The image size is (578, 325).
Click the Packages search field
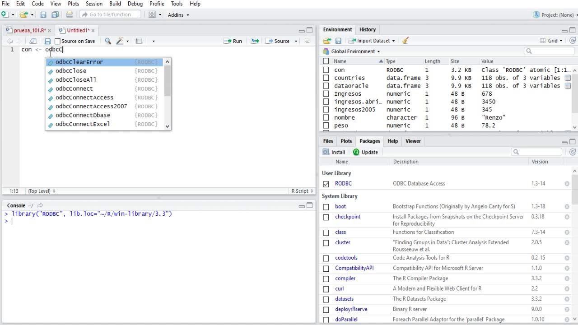[536, 152]
